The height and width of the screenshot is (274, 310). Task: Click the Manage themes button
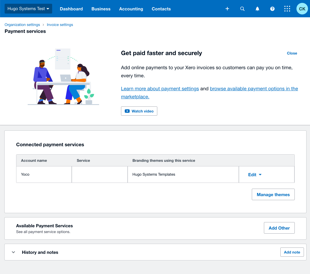pyautogui.click(x=273, y=195)
